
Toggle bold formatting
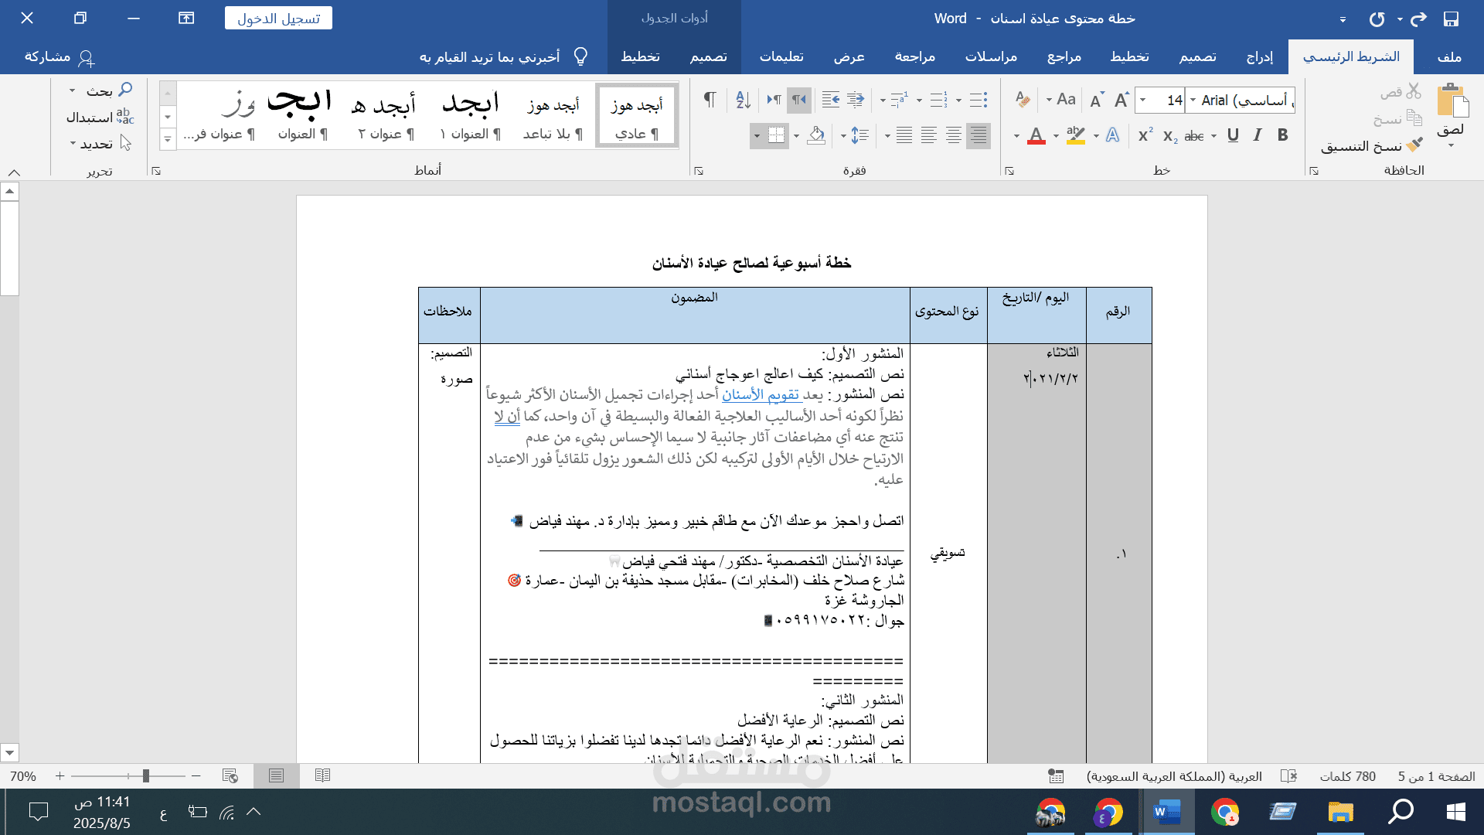pyautogui.click(x=1282, y=135)
